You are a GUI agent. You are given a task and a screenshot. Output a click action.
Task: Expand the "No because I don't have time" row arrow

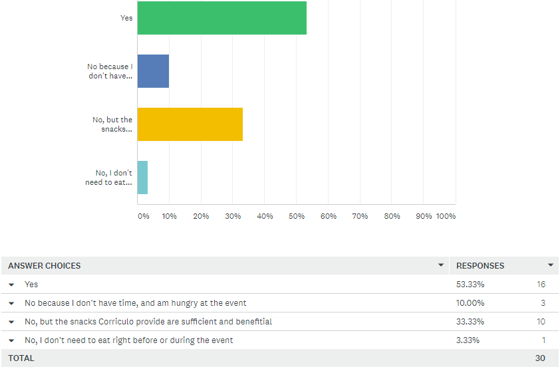tap(12, 303)
